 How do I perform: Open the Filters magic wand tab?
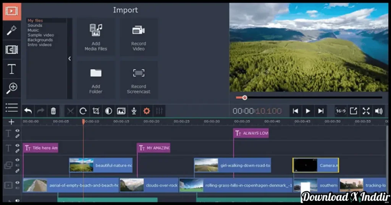[x=12, y=30]
